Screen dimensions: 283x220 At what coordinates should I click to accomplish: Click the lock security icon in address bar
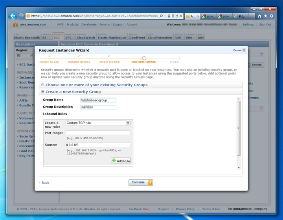[169, 16]
